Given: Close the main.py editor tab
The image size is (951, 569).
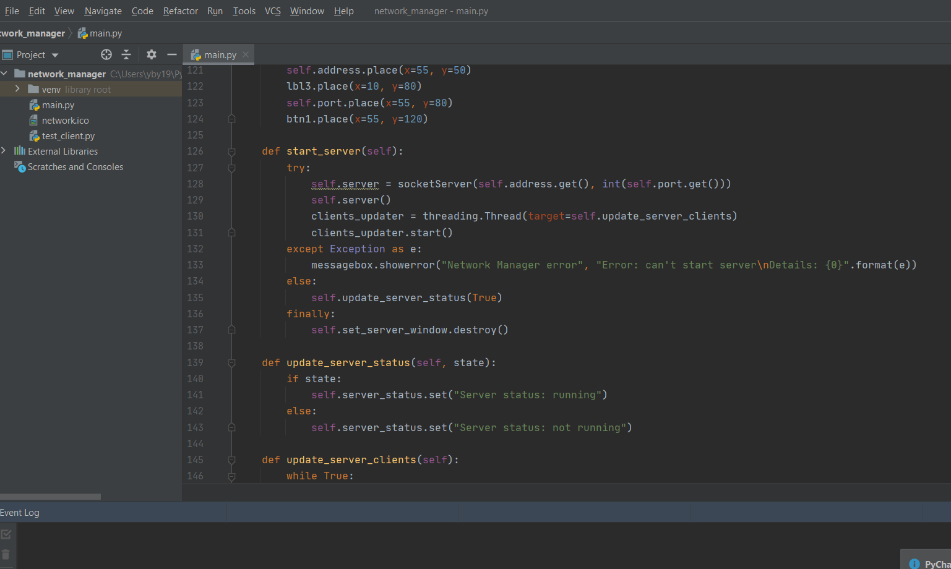Looking at the screenshot, I should [x=246, y=54].
